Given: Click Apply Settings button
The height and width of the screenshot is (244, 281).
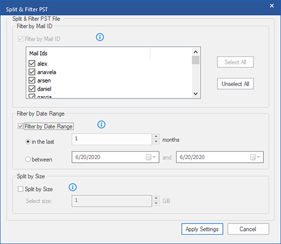Looking at the screenshot, I should [202, 229].
